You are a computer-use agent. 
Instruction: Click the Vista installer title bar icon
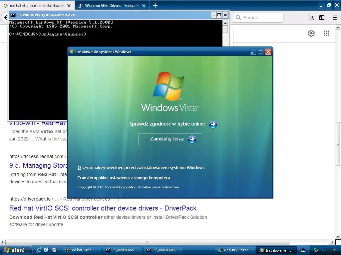72,51
